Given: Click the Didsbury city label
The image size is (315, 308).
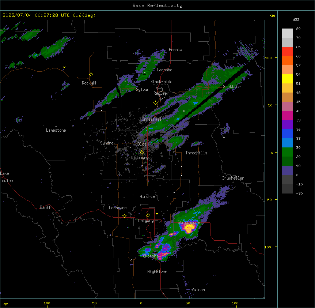Looking at the screenshot, I should coord(140,158).
